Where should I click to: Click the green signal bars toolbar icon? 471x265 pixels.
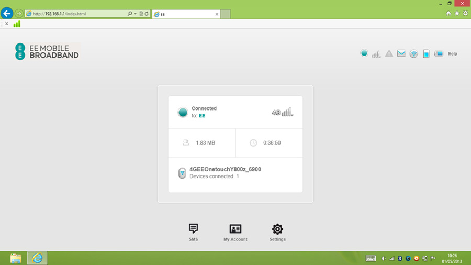click(17, 24)
